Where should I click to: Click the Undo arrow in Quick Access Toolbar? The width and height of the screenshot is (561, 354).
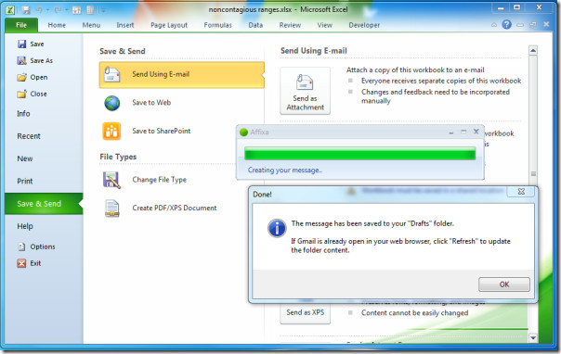tap(39, 10)
